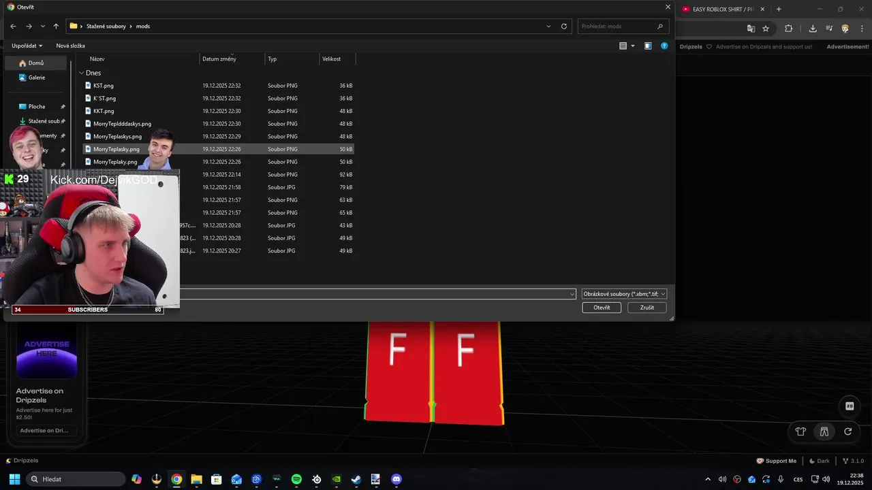Show hidden system tray icons
The width and height of the screenshot is (872, 490).
708,479
